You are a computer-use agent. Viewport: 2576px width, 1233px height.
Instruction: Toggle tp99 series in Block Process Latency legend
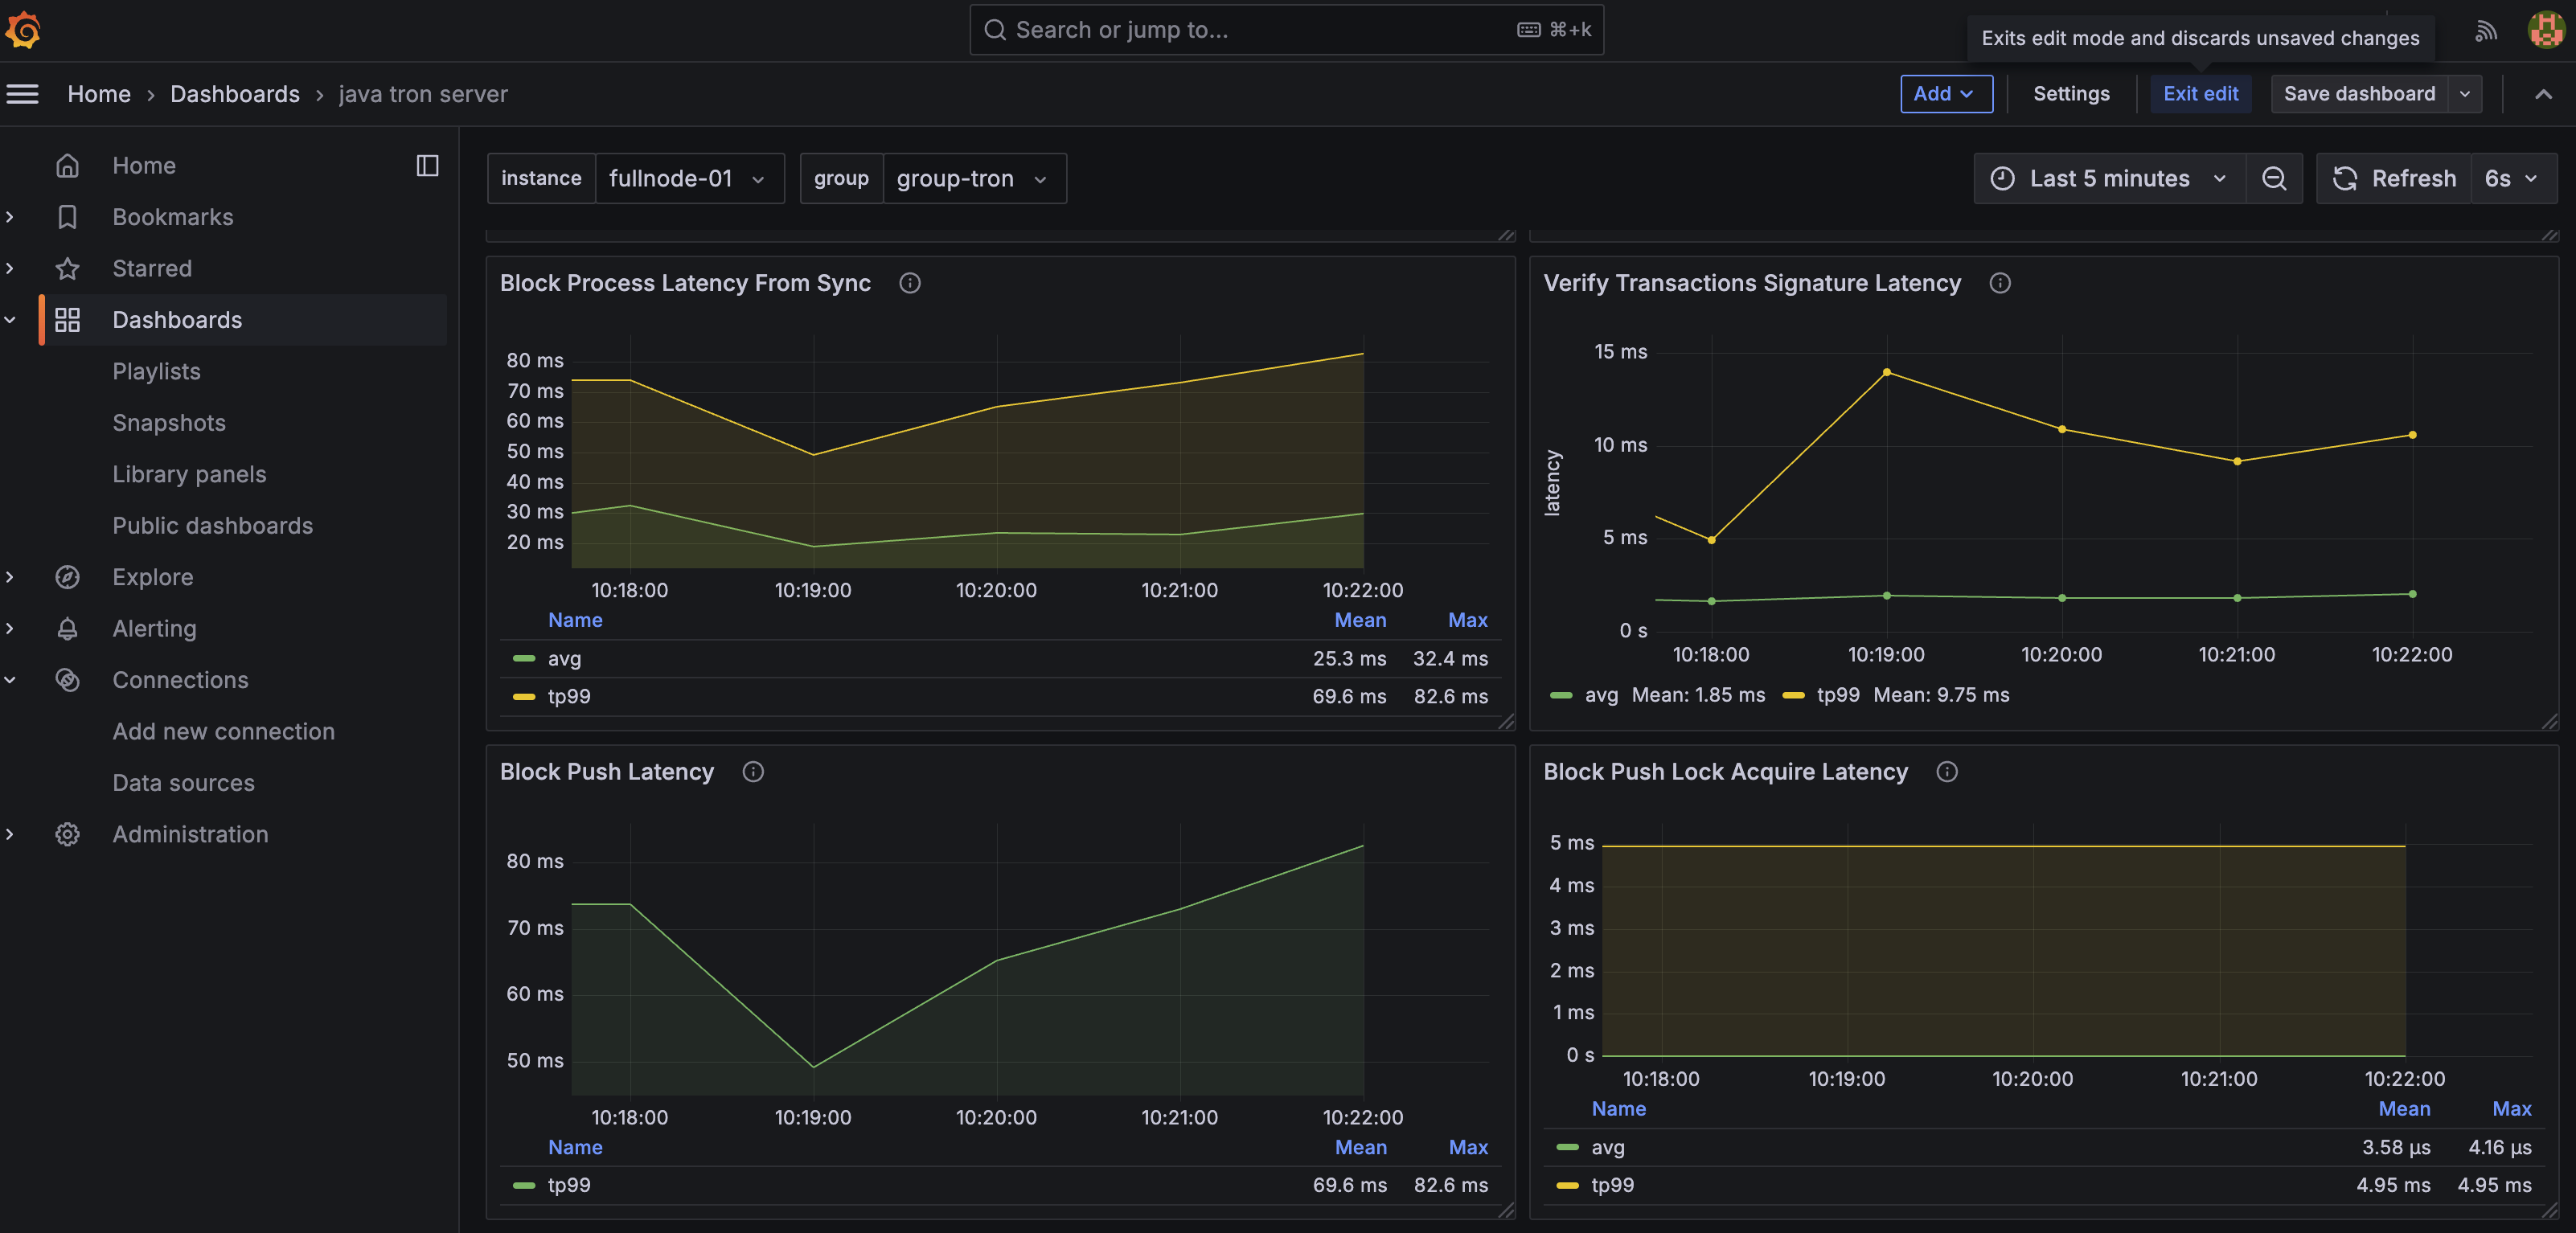(569, 696)
